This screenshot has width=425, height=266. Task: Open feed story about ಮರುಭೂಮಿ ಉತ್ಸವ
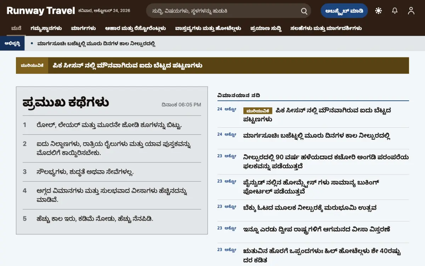[x=310, y=208]
